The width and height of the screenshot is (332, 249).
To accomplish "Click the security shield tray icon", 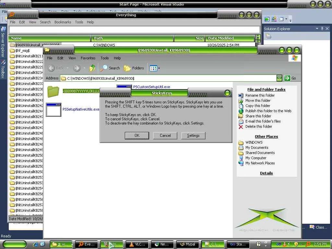I will [x=296, y=244].
